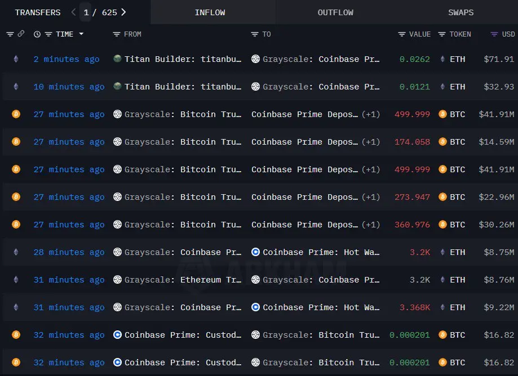Open the '10 minutes ago' transaction link
518x376 pixels.
pyautogui.click(x=69, y=87)
